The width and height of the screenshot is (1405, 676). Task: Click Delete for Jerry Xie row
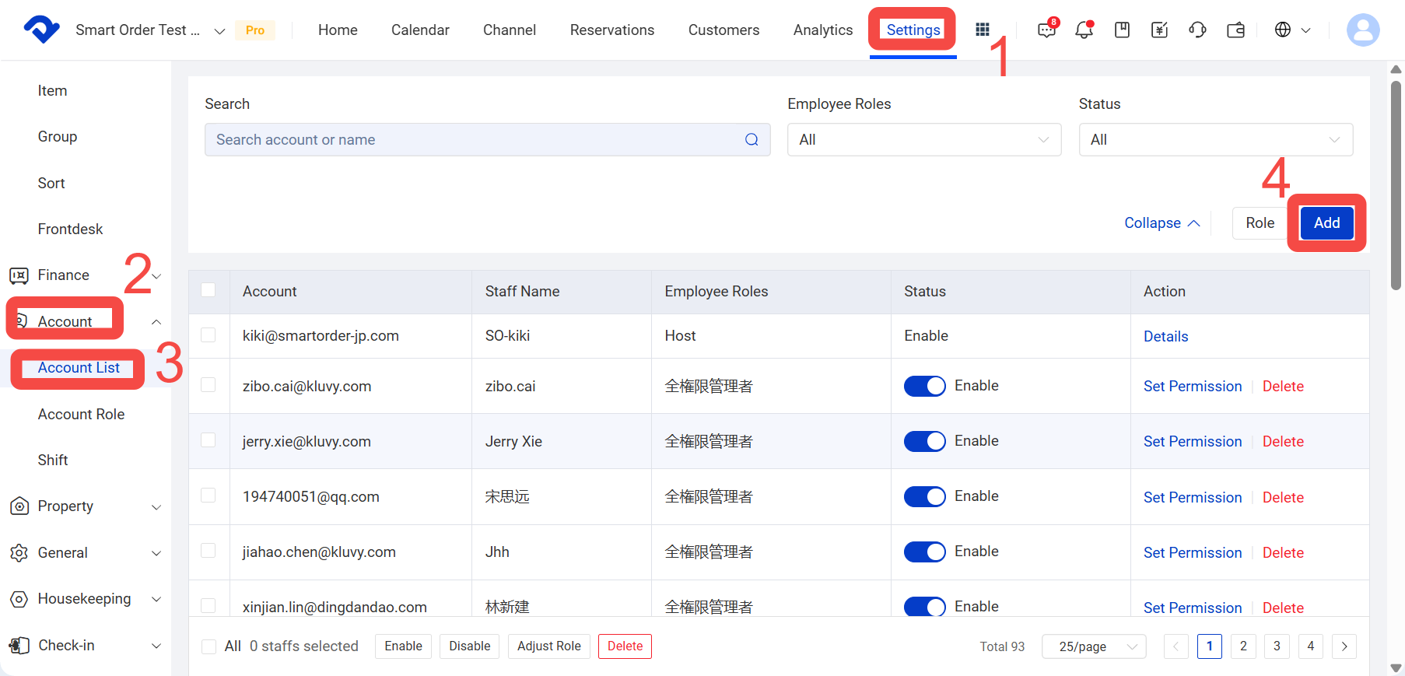click(1283, 441)
